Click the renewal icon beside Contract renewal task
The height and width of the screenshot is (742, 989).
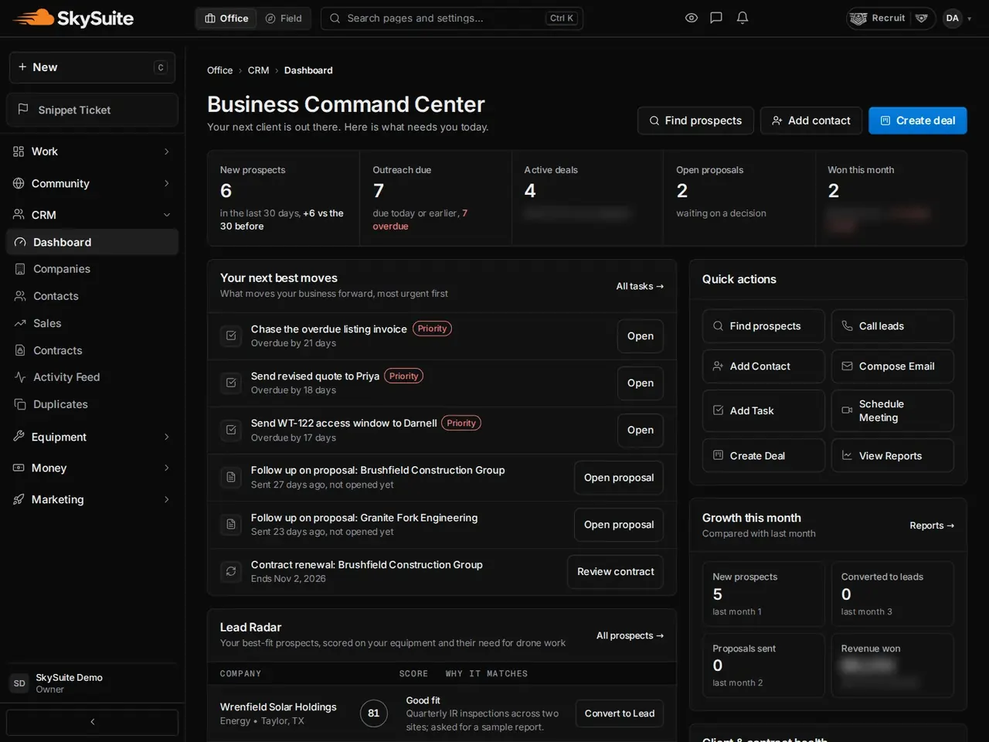231,571
